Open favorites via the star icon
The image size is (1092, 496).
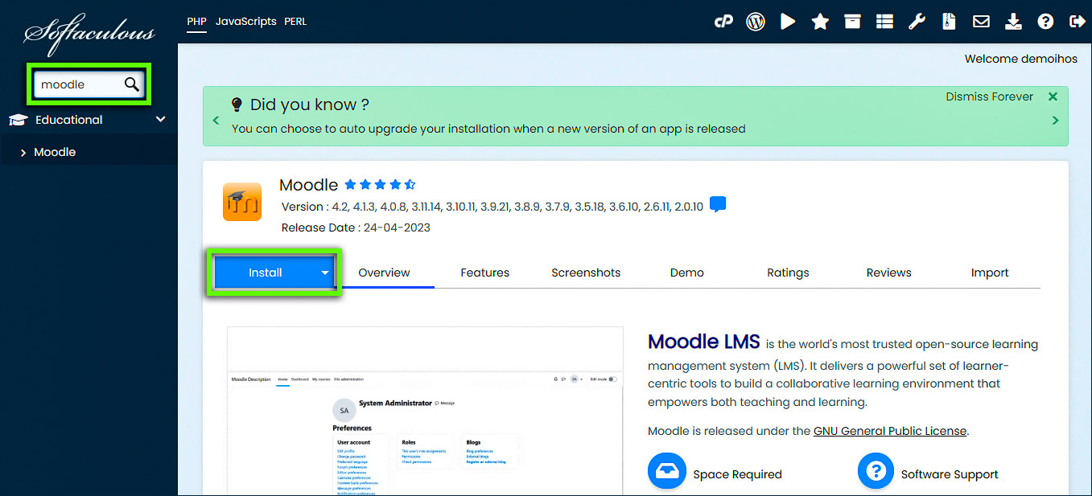point(819,21)
